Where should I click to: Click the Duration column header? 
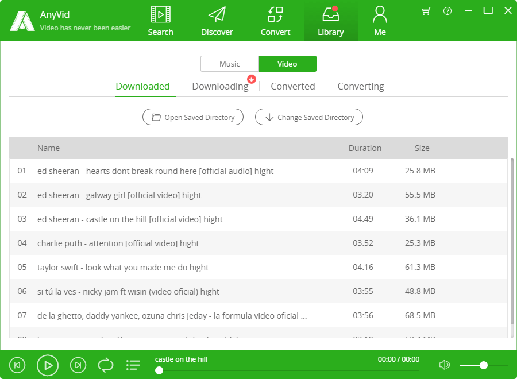pyautogui.click(x=365, y=148)
